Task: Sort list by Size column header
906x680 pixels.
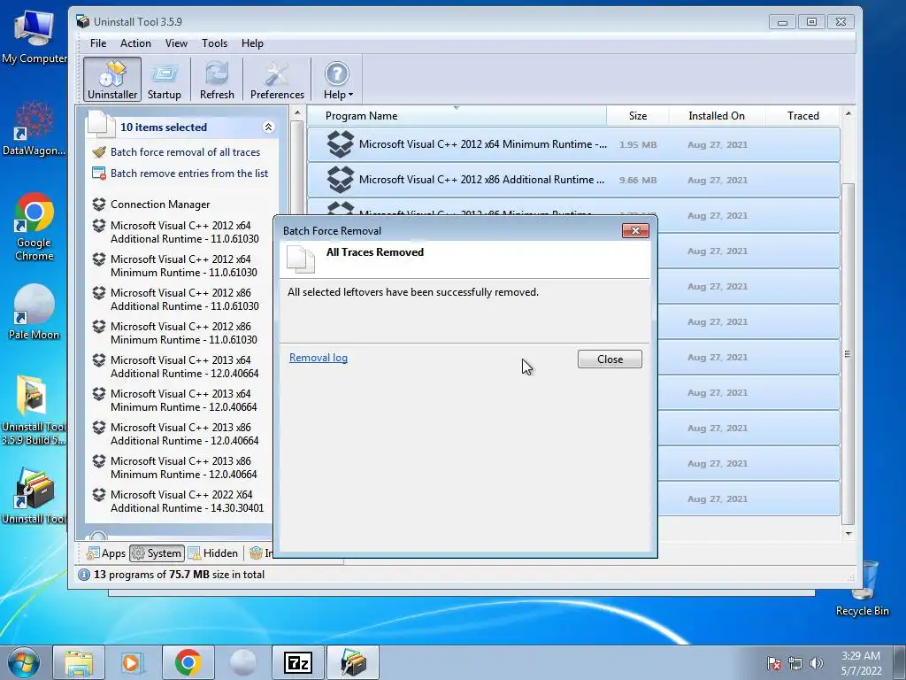Action: (x=637, y=116)
